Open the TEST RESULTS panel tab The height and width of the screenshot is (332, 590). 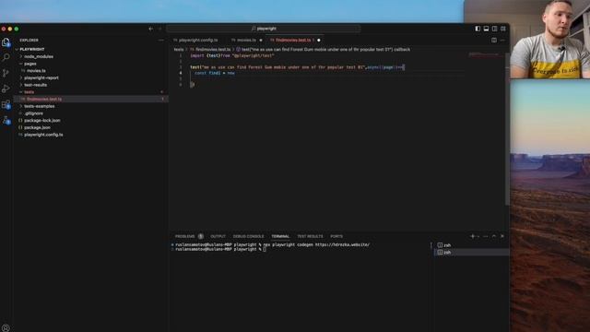[x=310, y=236]
